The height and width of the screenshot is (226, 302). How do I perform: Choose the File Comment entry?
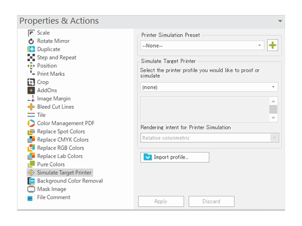click(54, 197)
